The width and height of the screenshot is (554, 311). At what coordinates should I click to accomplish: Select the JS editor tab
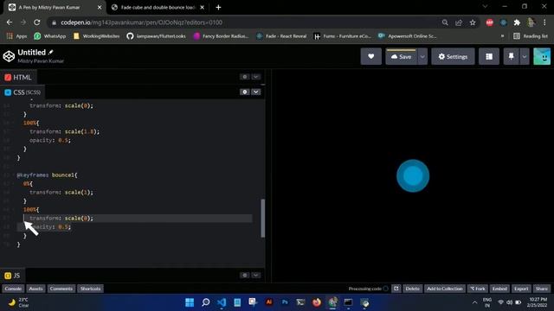(x=12, y=276)
